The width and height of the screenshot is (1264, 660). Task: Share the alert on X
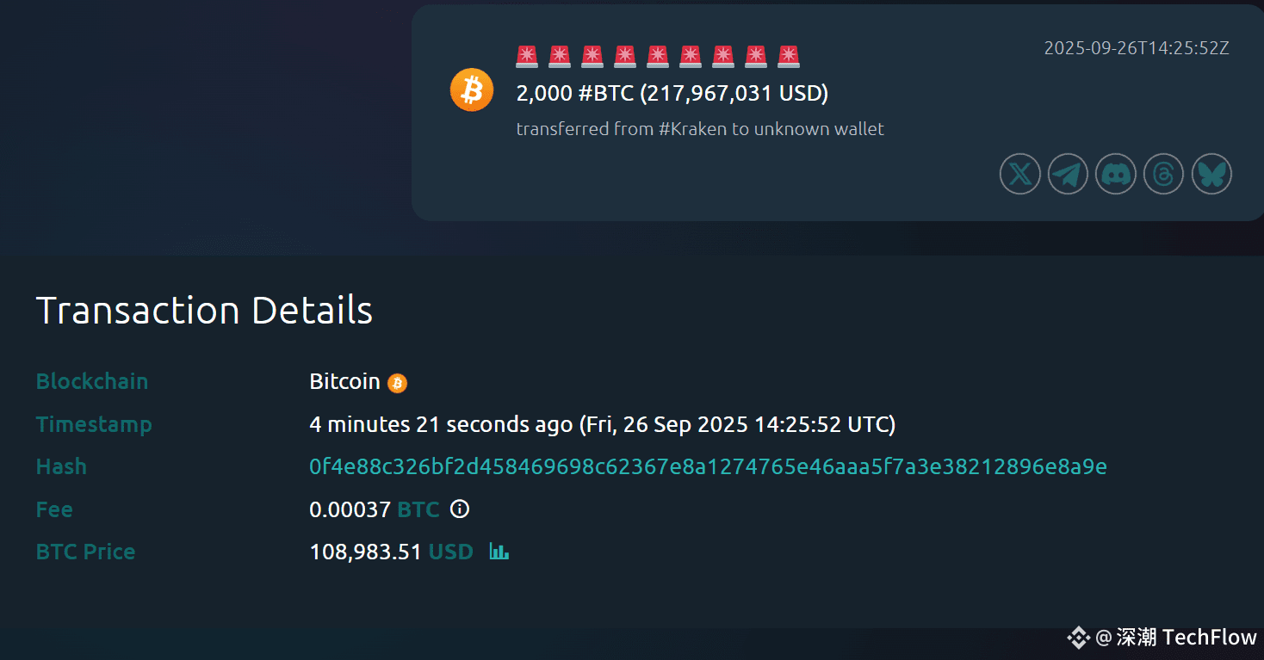pyautogui.click(x=1019, y=175)
